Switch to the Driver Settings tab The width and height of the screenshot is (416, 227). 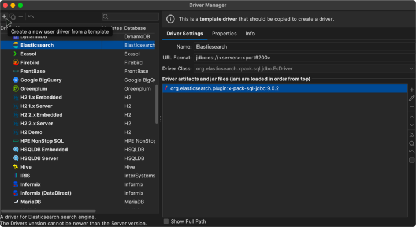pos(185,34)
